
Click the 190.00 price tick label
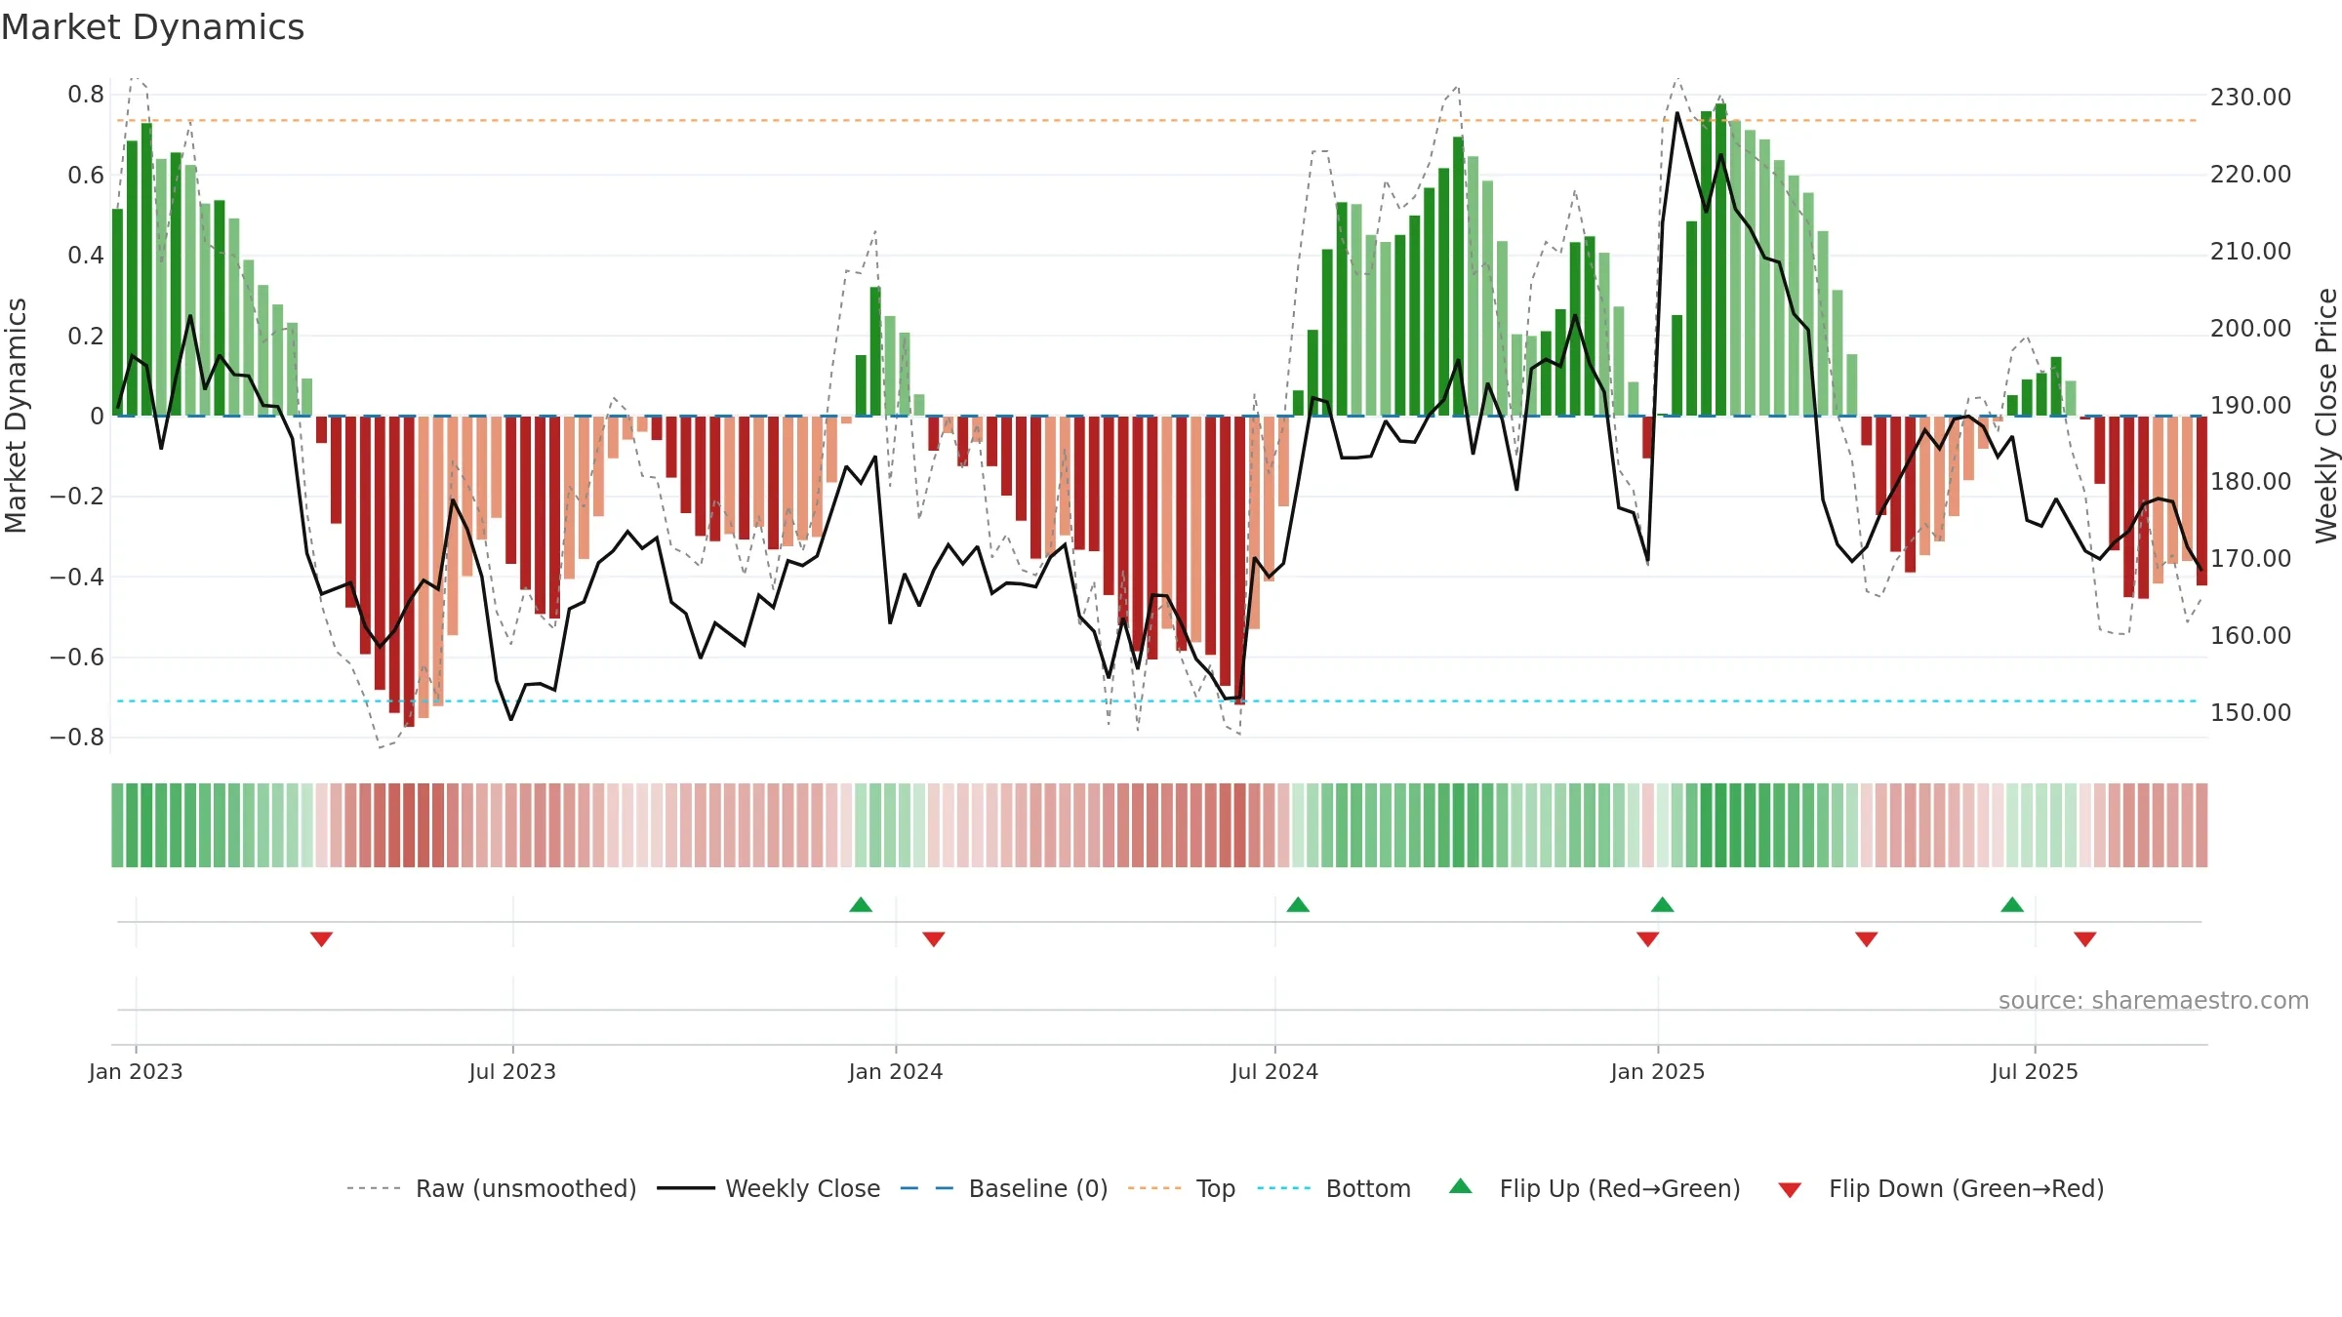[x=2251, y=406]
